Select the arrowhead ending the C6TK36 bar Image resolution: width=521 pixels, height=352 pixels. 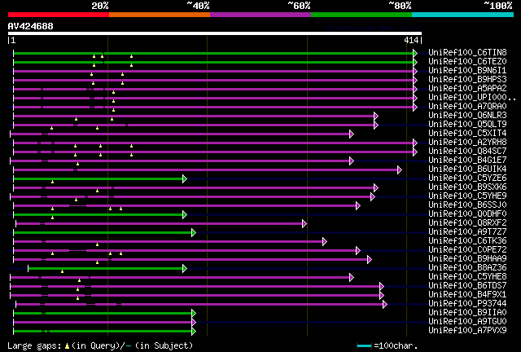[x=325, y=242]
